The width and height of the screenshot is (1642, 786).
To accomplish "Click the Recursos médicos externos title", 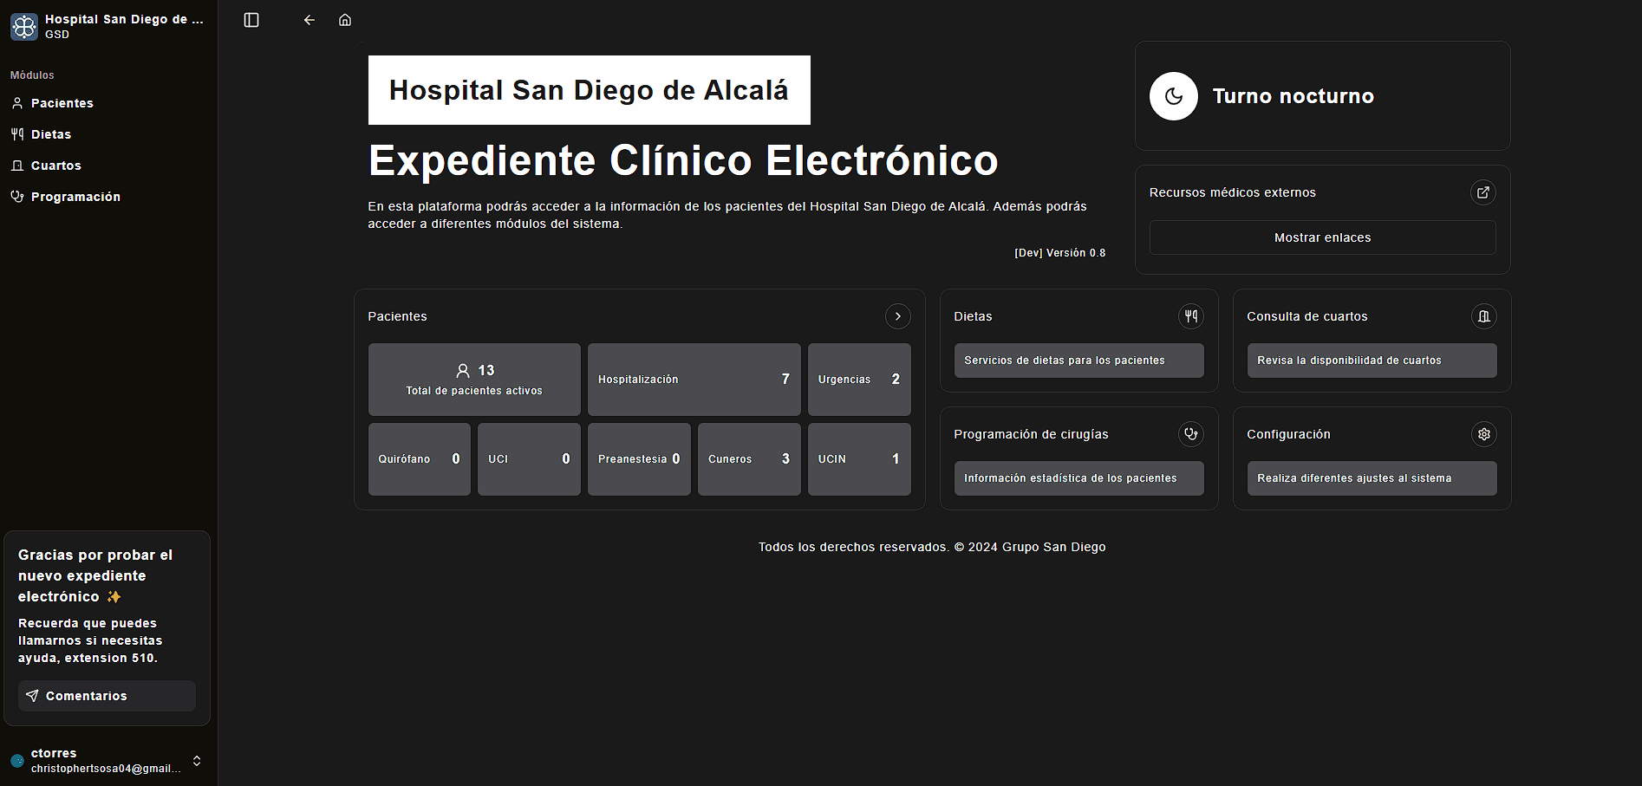I will coord(1233,192).
